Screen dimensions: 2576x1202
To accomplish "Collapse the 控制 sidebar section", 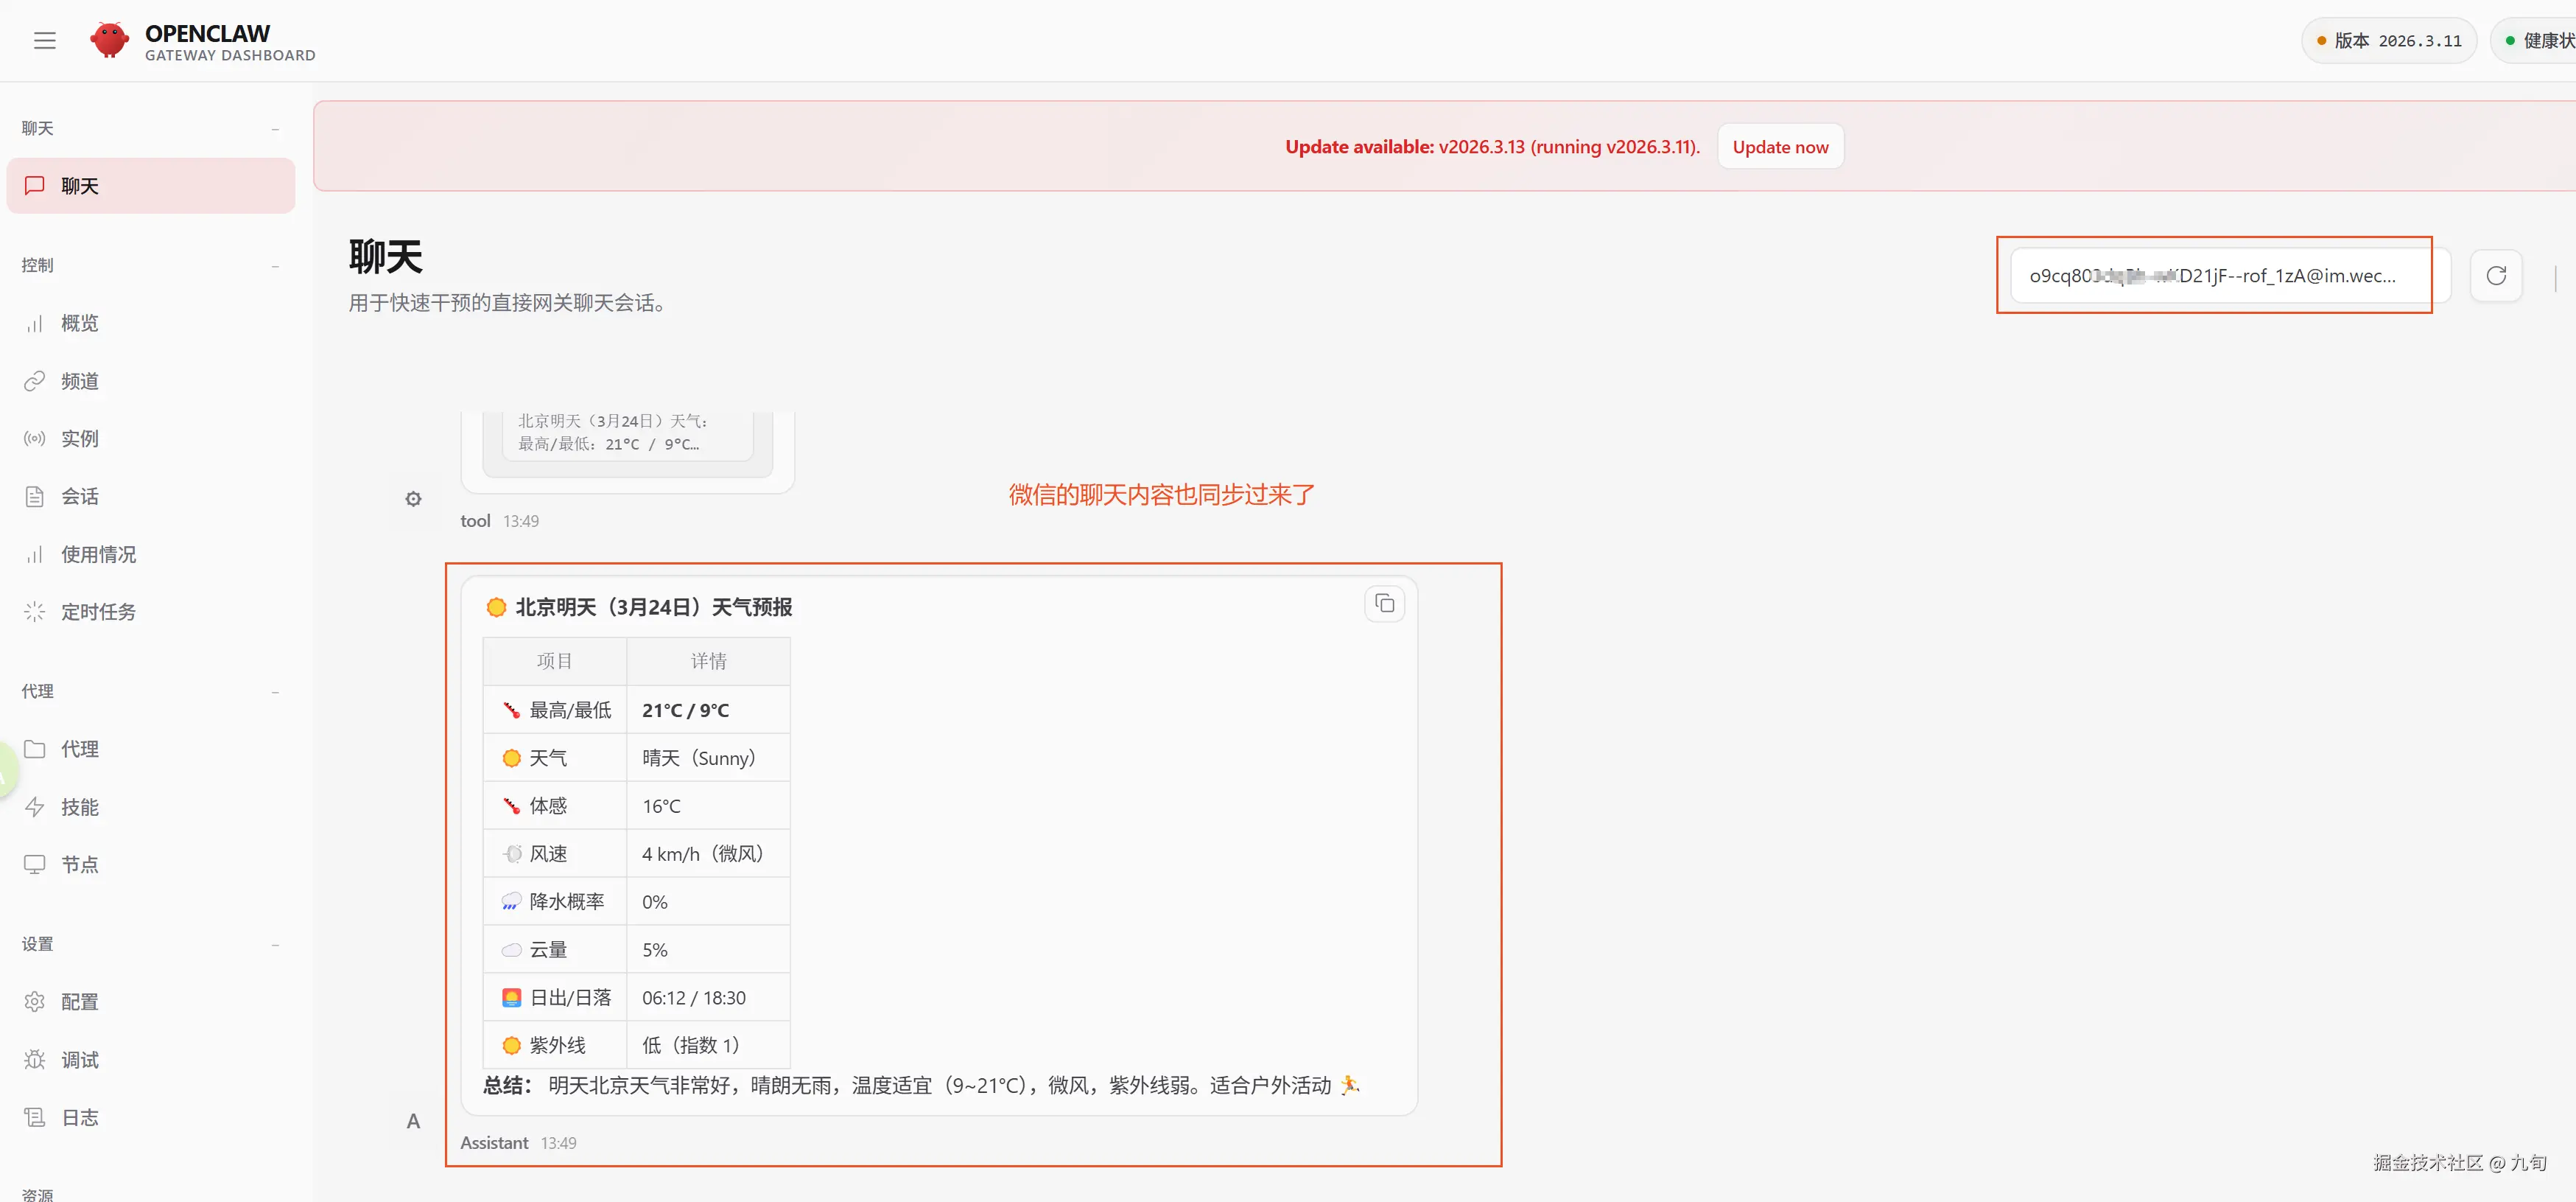I will (x=275, y=265).
